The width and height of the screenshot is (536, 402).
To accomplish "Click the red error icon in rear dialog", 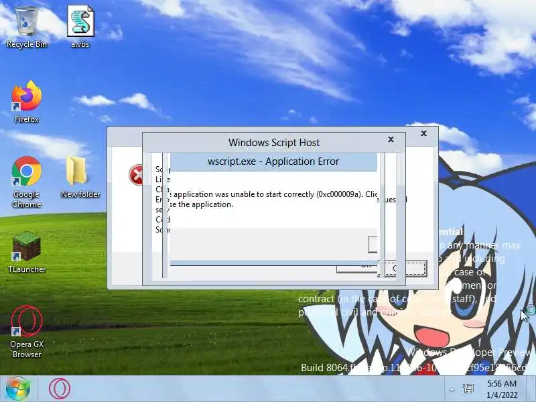I will [x=136, y=175].
